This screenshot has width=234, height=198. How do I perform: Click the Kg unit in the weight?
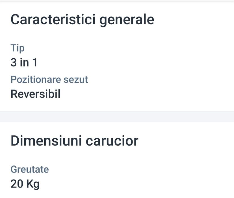click(33, 184)
